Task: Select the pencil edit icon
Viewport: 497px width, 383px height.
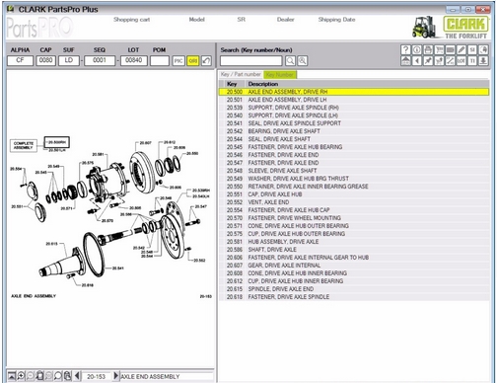Action: (461, 50)
